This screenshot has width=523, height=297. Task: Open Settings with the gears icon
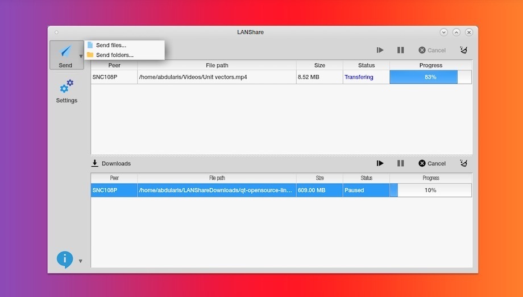pos(67,86)
